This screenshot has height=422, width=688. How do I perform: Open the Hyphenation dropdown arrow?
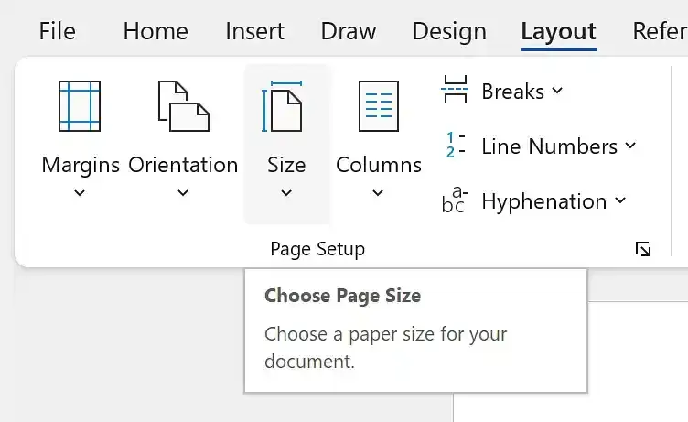(620, 200)
